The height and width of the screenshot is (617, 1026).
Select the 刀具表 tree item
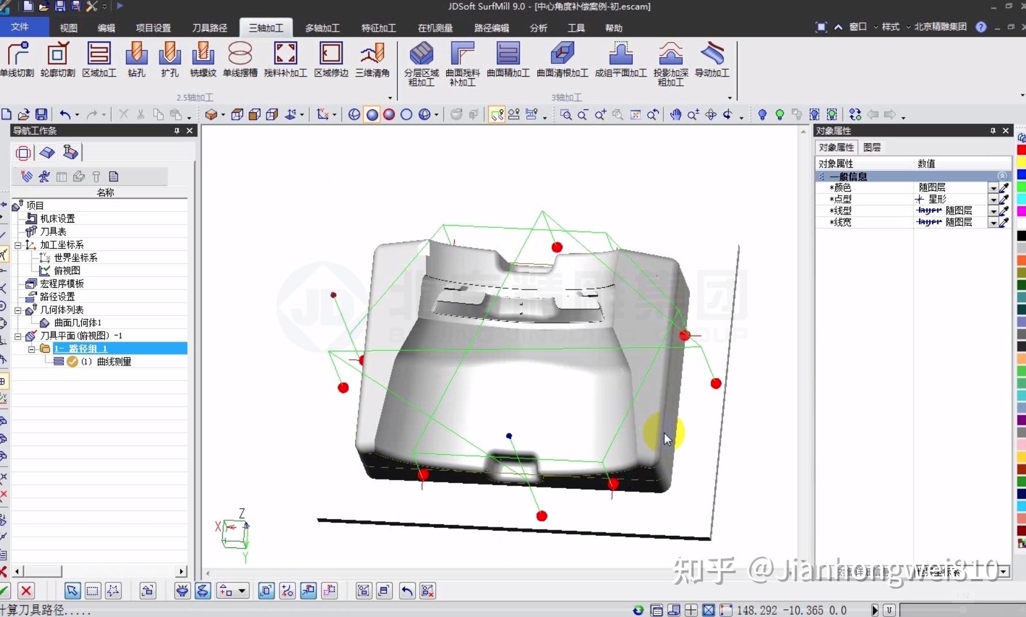(x=53, y=231)
